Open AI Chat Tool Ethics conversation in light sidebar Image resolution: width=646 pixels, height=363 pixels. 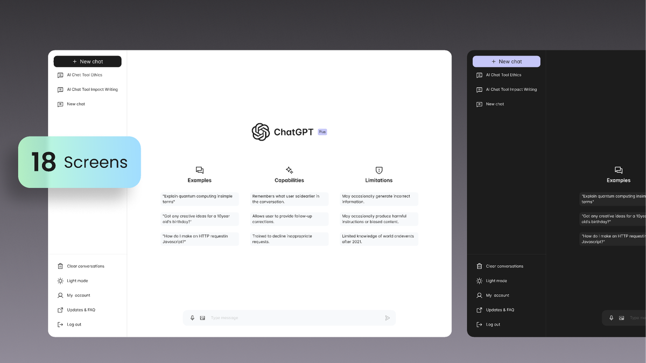click(84, 75)
